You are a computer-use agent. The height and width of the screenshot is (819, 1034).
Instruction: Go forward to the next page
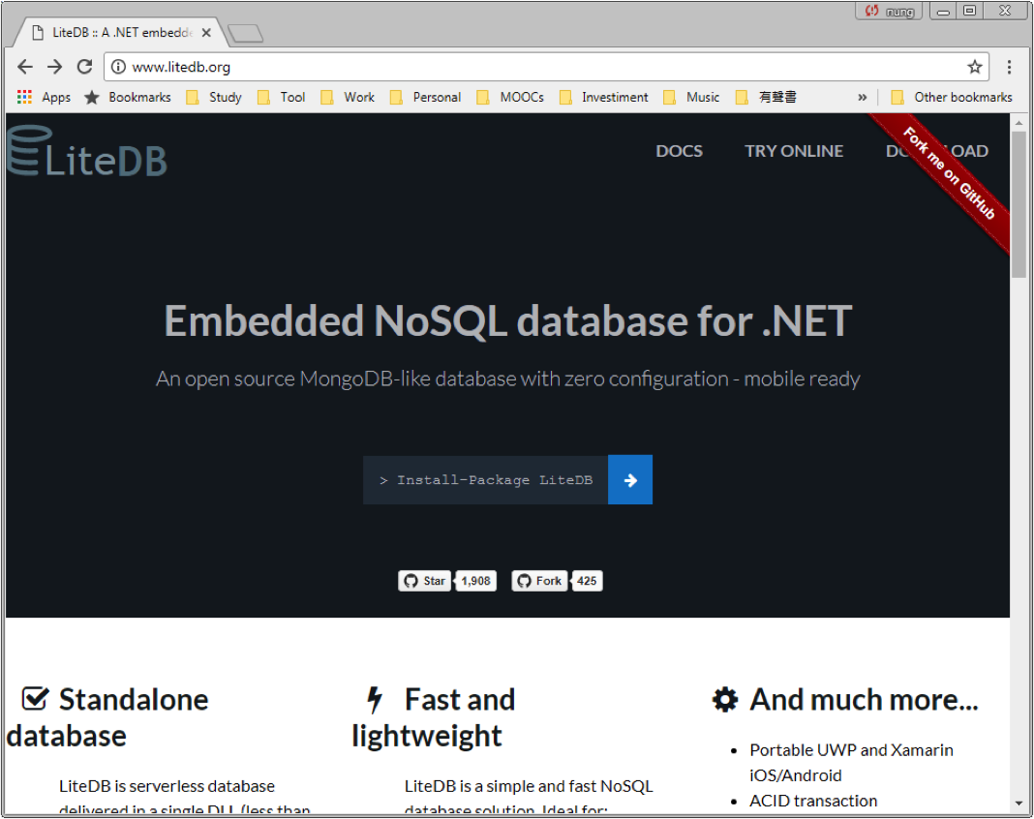55,67
